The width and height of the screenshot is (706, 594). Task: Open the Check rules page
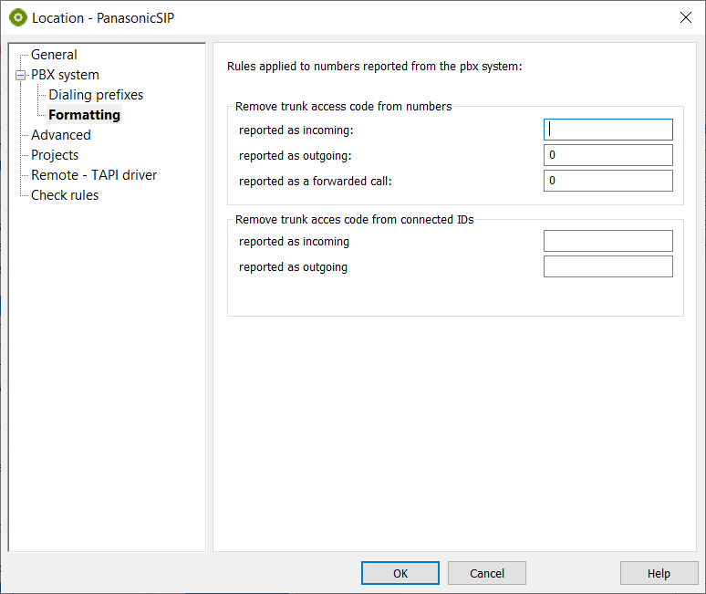pyautogui.click(x=65, y=195)
